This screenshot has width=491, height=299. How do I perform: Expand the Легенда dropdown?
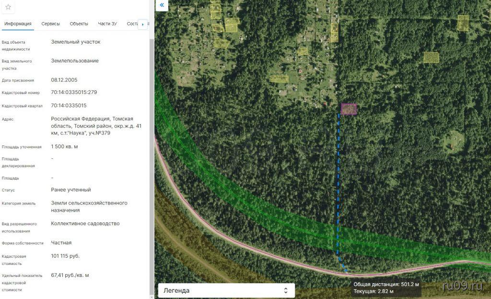tap(226, 290)
